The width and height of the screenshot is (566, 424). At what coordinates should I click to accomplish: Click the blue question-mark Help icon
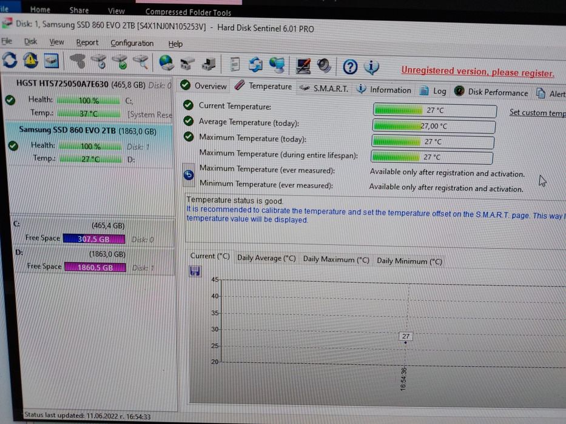(350, 67)
